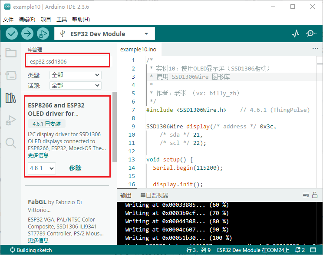Click the code editor vertical scrollbar
Image resolution: width=323 pixels, height=255 pixels.
click(320, 122)
